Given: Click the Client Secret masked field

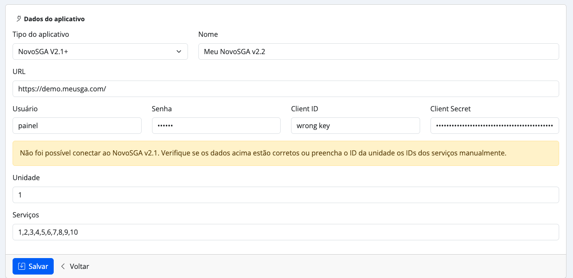Looking at the screenshot, I should click(494, 126).
